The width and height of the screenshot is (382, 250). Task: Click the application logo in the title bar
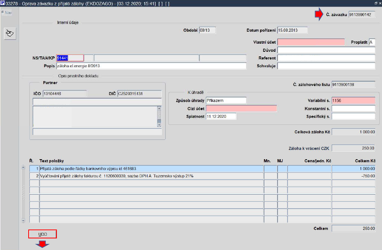(3, 3)
